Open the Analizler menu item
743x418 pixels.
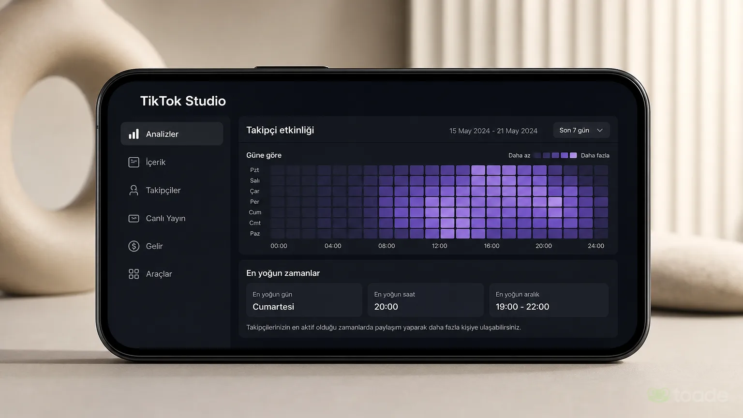[x=172, y=134]
